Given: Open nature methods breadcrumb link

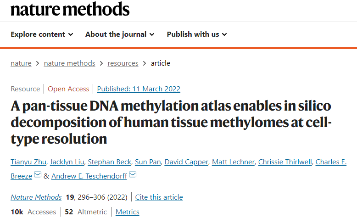Looking at the screenshot, I should 69,63.
